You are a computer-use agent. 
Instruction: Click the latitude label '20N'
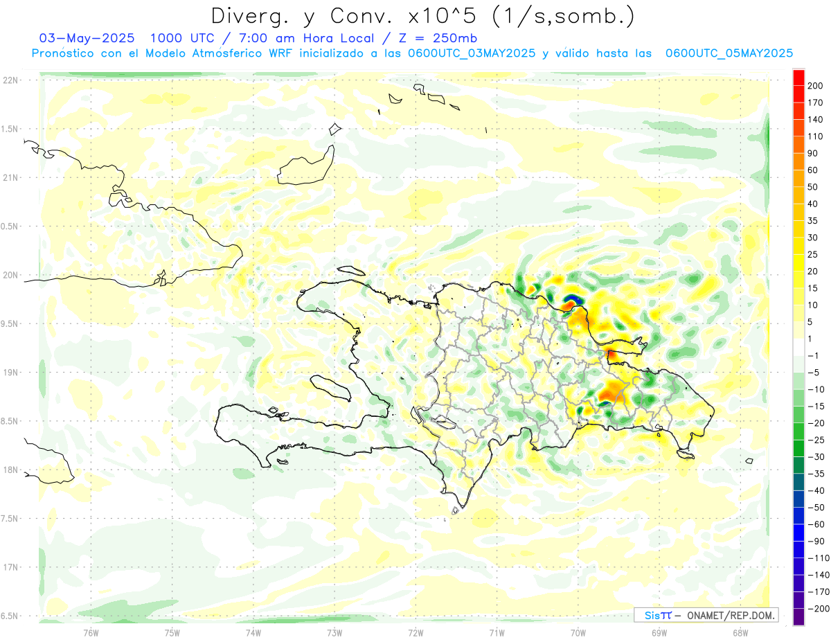point(11,275)
